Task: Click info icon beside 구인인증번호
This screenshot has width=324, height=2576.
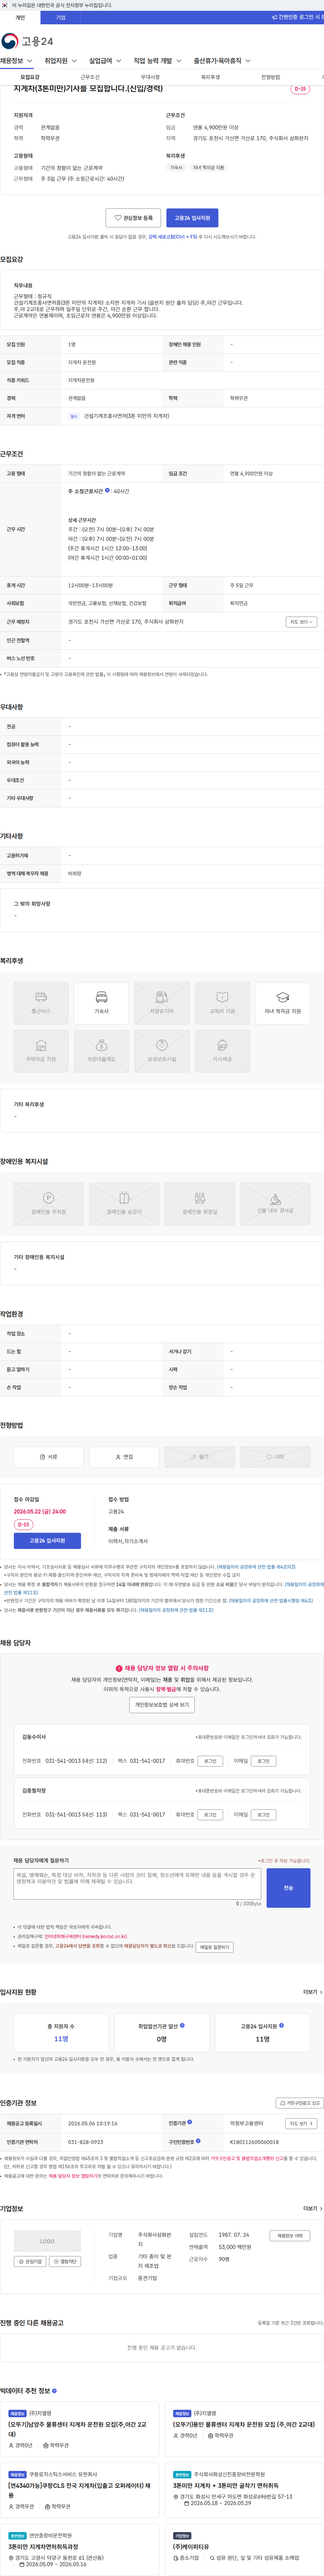Action: tap(198, 2141)
